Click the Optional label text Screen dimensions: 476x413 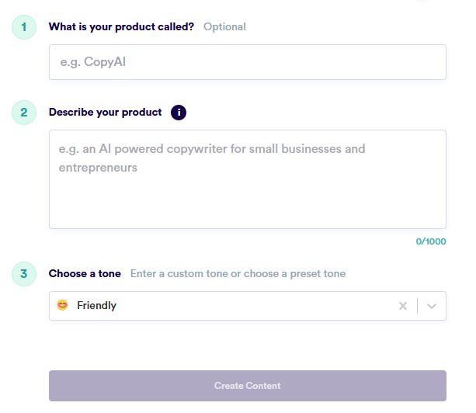224,26
